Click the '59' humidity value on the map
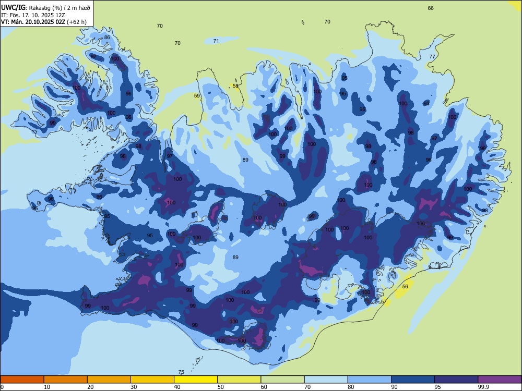This screenshot has height=391, width=522. (x=197, y=96)
